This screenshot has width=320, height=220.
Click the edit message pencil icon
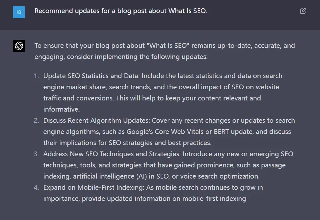tap(303, 11)
